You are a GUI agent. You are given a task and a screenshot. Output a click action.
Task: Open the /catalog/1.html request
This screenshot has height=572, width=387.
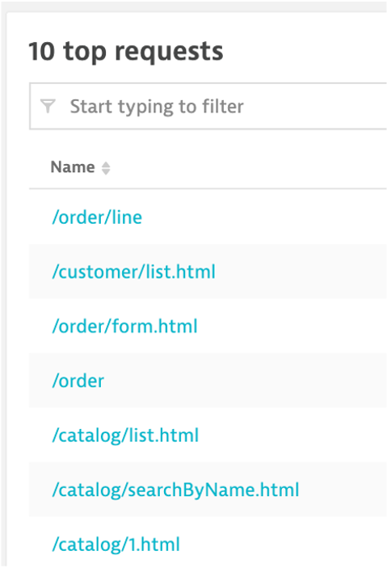(x=116, y=545)
